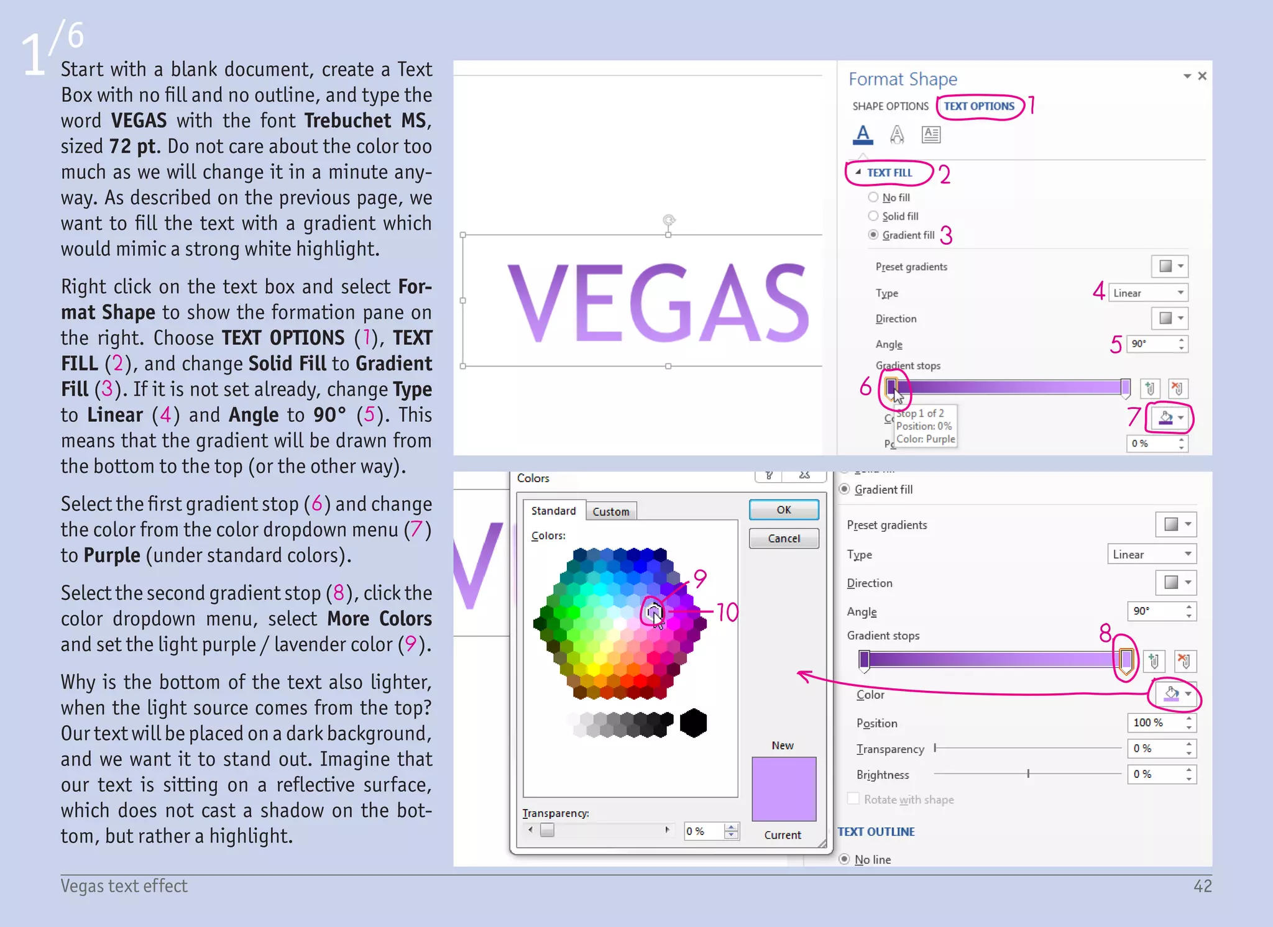
Task: Open Preset gradients dropdown in upper pane
Action: pos(1170,267)
